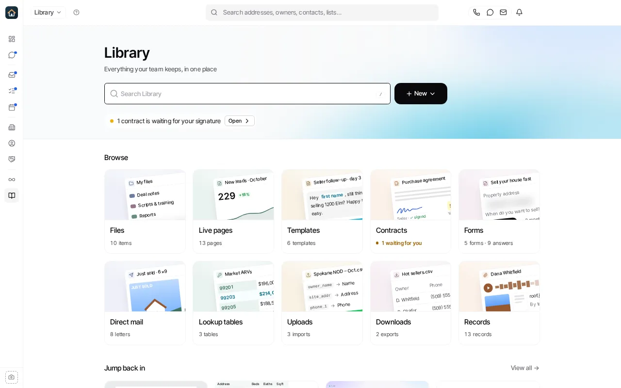
Task: Click the camera screenshot icon in sidebar
Action: (x=12, y=377)
